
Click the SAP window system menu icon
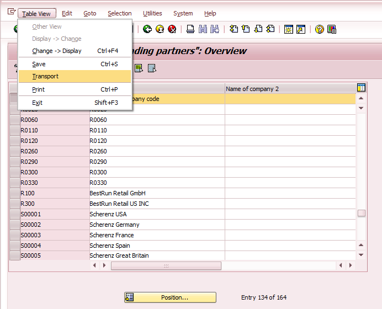12,12
